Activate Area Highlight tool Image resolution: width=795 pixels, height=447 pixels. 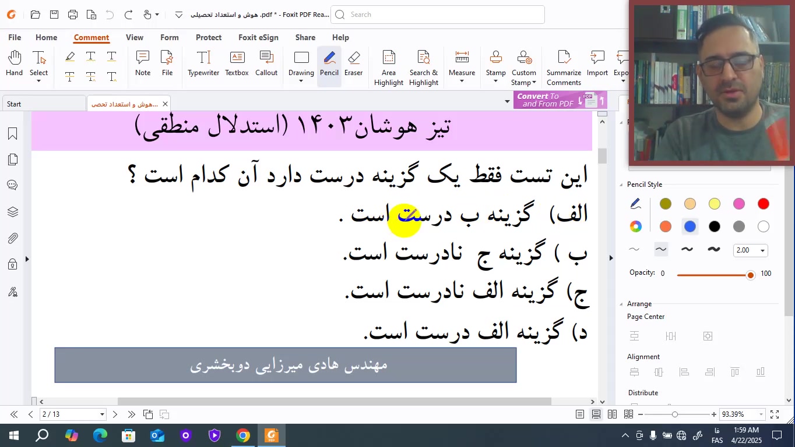[389, 68]
